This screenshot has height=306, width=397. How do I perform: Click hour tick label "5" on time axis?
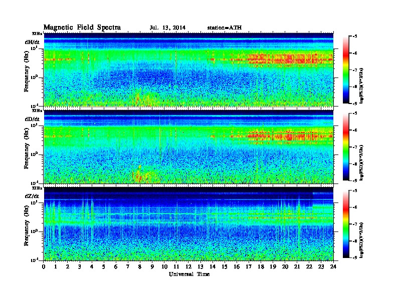(x=104, y=266)
